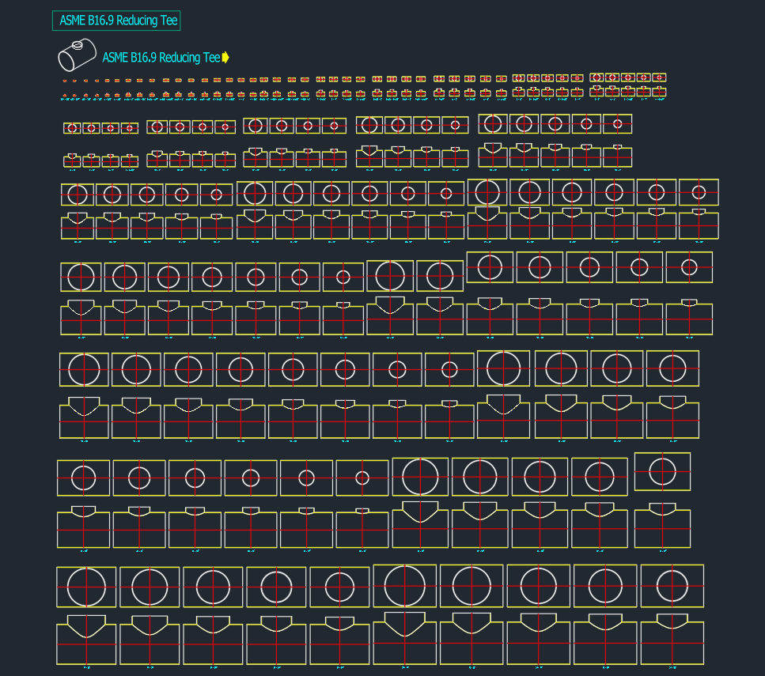Click the yellow arrow marker beside the heading
765x676 pixels.
[x=225, y=57]
